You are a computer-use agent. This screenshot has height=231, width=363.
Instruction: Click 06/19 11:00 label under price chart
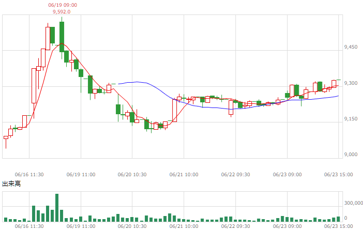pos(81,175)
